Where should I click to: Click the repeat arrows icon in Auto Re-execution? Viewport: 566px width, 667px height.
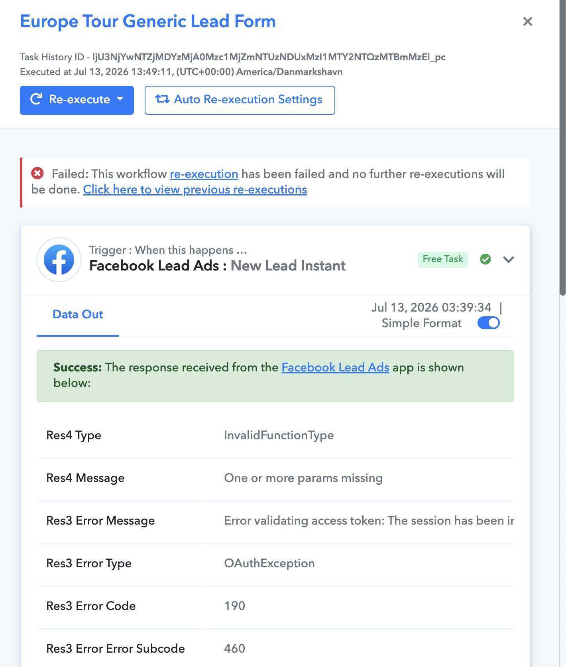click(x=162, y=99)
